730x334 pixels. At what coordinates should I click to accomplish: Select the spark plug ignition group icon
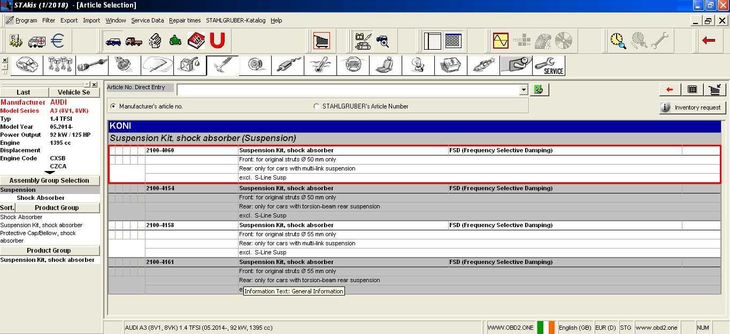pyautogui.click(x=483, y=65)
